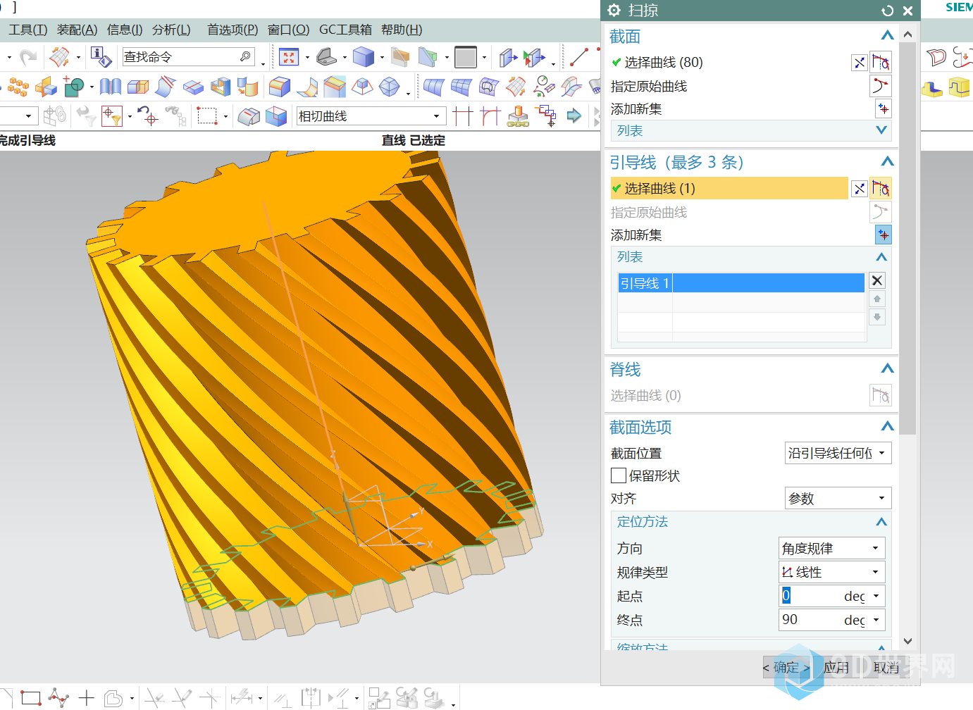Open the 信息(I) menu
The width and height of the screenshot is (973, 710).
click(x=124, y=30)
